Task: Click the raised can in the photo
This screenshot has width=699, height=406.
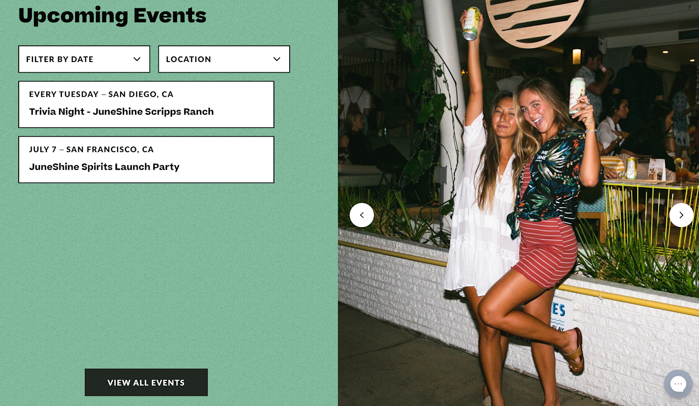Action: (471, 24)
